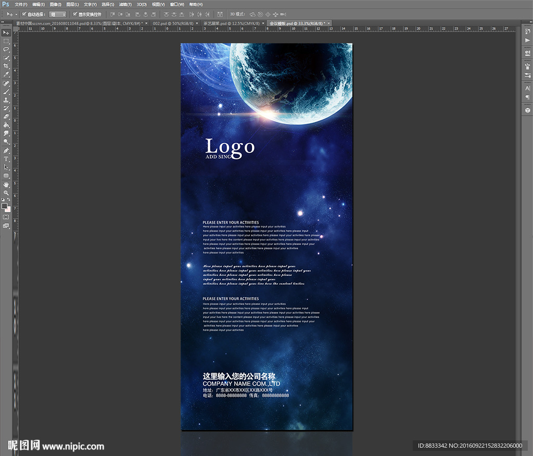Open the auto-select 组 dropdown
This screenshot has width=533, height=456.
pos(57,15)
